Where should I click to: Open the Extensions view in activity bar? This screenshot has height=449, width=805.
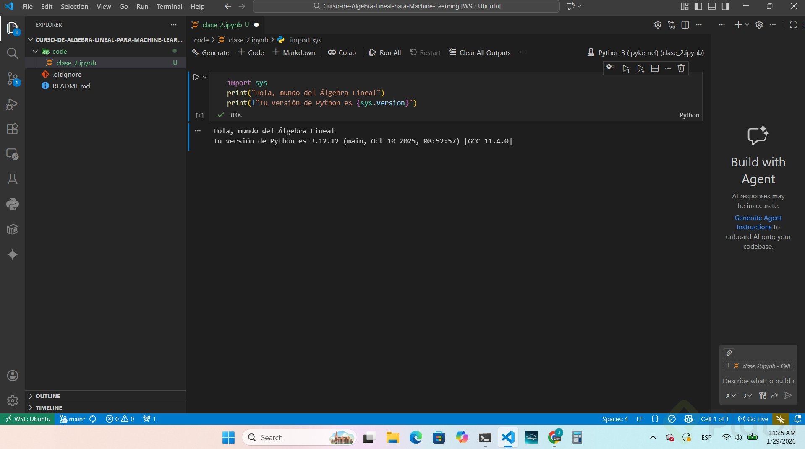pos(13,129)
